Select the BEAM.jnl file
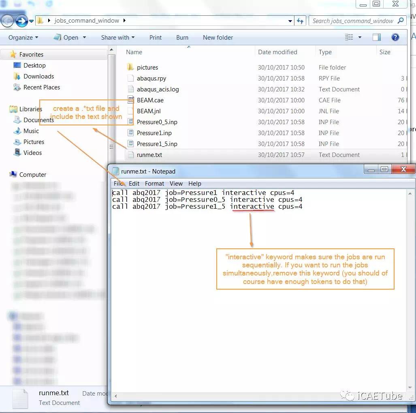This screenshot has width=416, height=413. pos(149,111)
